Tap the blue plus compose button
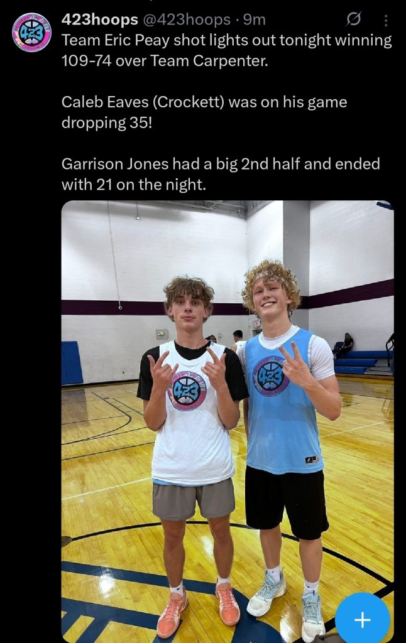The image size is (406, 643). (362, 619)
